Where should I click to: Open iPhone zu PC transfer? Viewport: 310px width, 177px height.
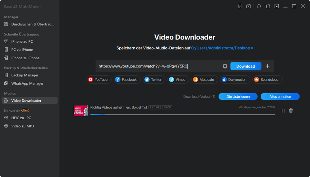coord(29,41)
